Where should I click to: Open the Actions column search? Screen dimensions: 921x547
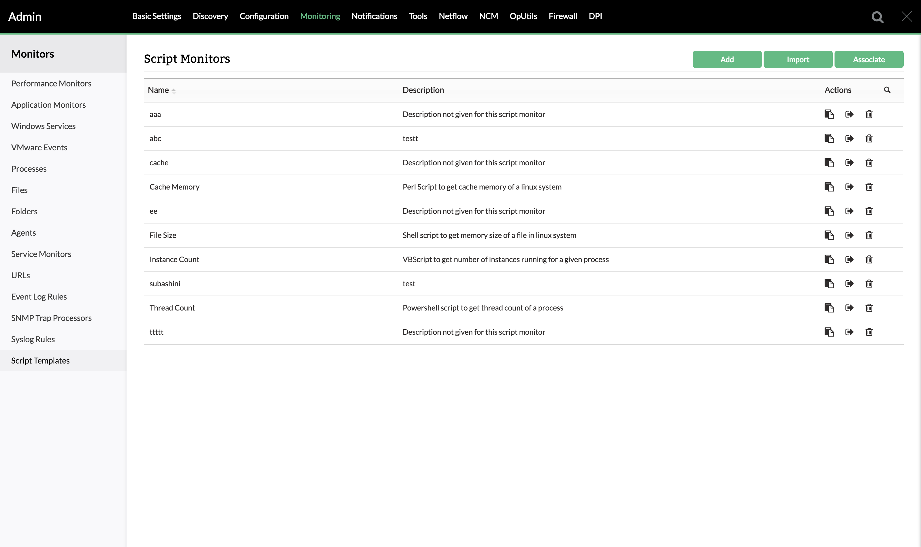[x=888, y=90]
